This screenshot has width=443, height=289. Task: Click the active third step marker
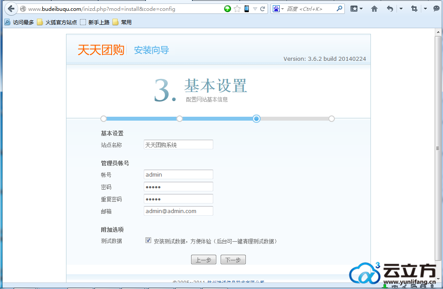click(x=256, y=118)
